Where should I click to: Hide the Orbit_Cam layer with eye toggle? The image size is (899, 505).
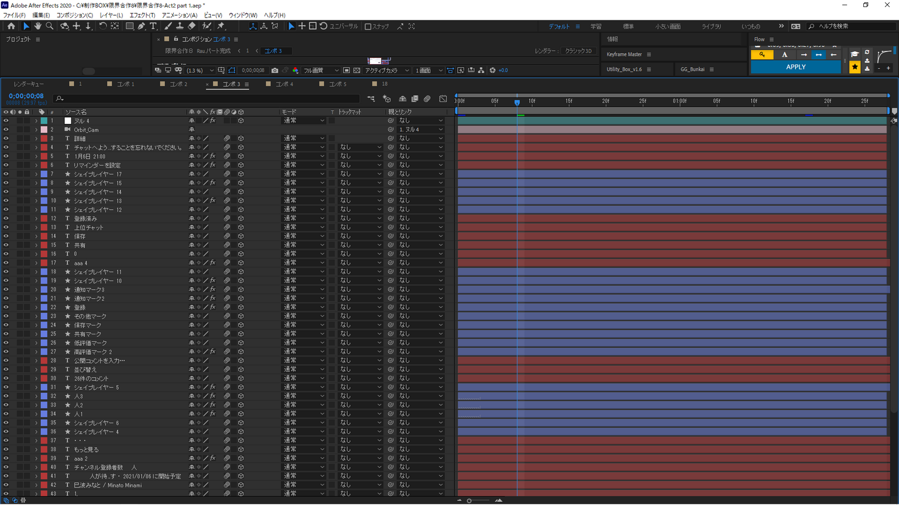click(6, 130)
